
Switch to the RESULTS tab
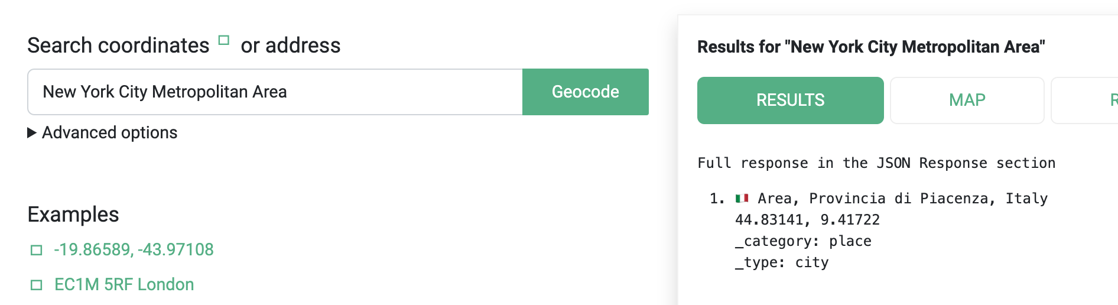[790, 100]
